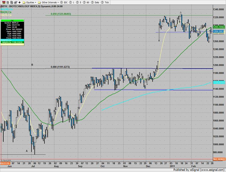Click the Price: 962.569602 row in data window
This screenshot has width=226, height=172.
tap(12, 29)
